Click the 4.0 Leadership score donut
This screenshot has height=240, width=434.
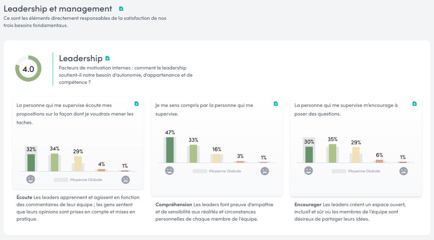(x=28, y=69)
